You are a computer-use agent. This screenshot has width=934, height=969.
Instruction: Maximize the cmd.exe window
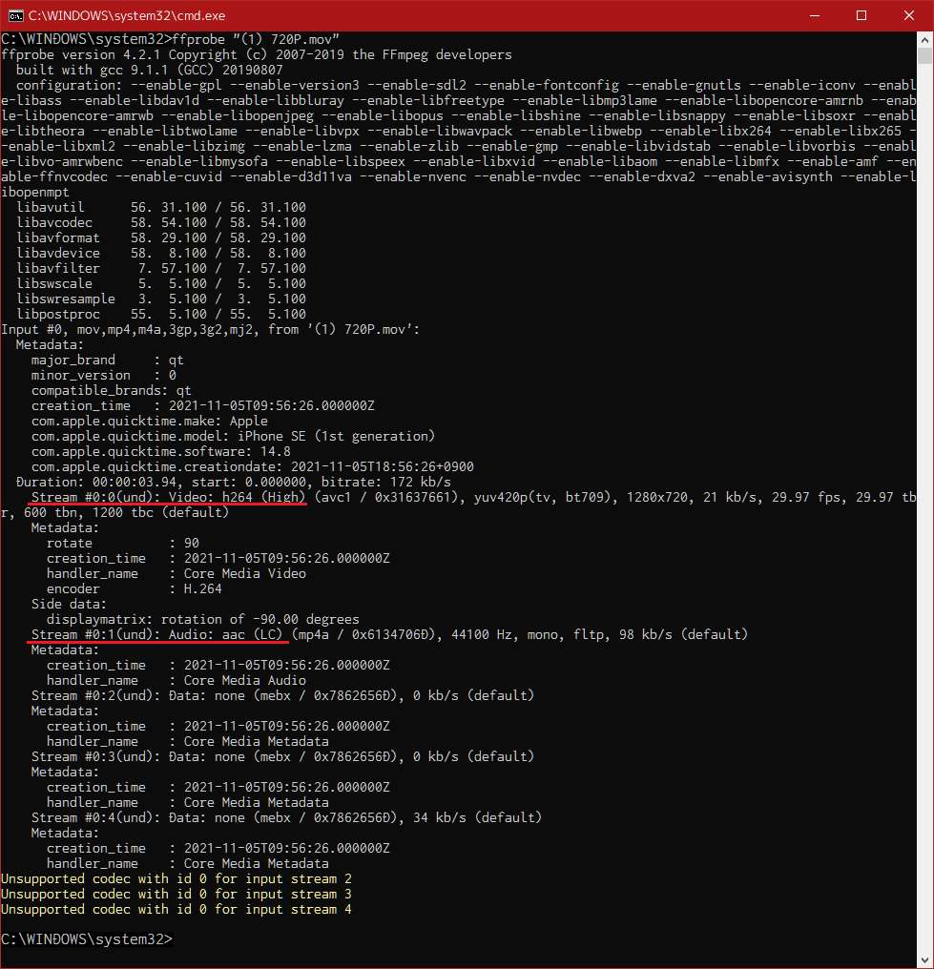861,15
